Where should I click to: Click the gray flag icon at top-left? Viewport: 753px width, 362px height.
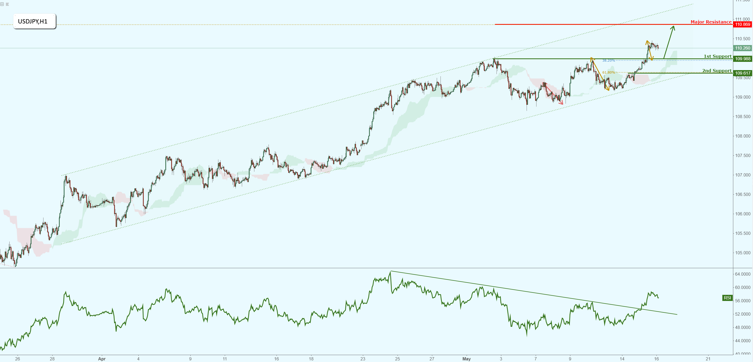point(7,4)
